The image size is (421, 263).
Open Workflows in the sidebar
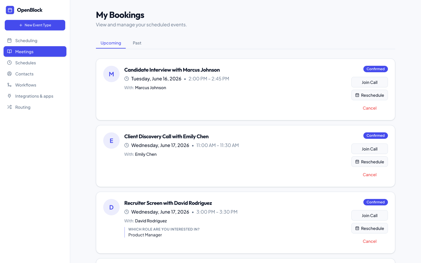[35, 85]
